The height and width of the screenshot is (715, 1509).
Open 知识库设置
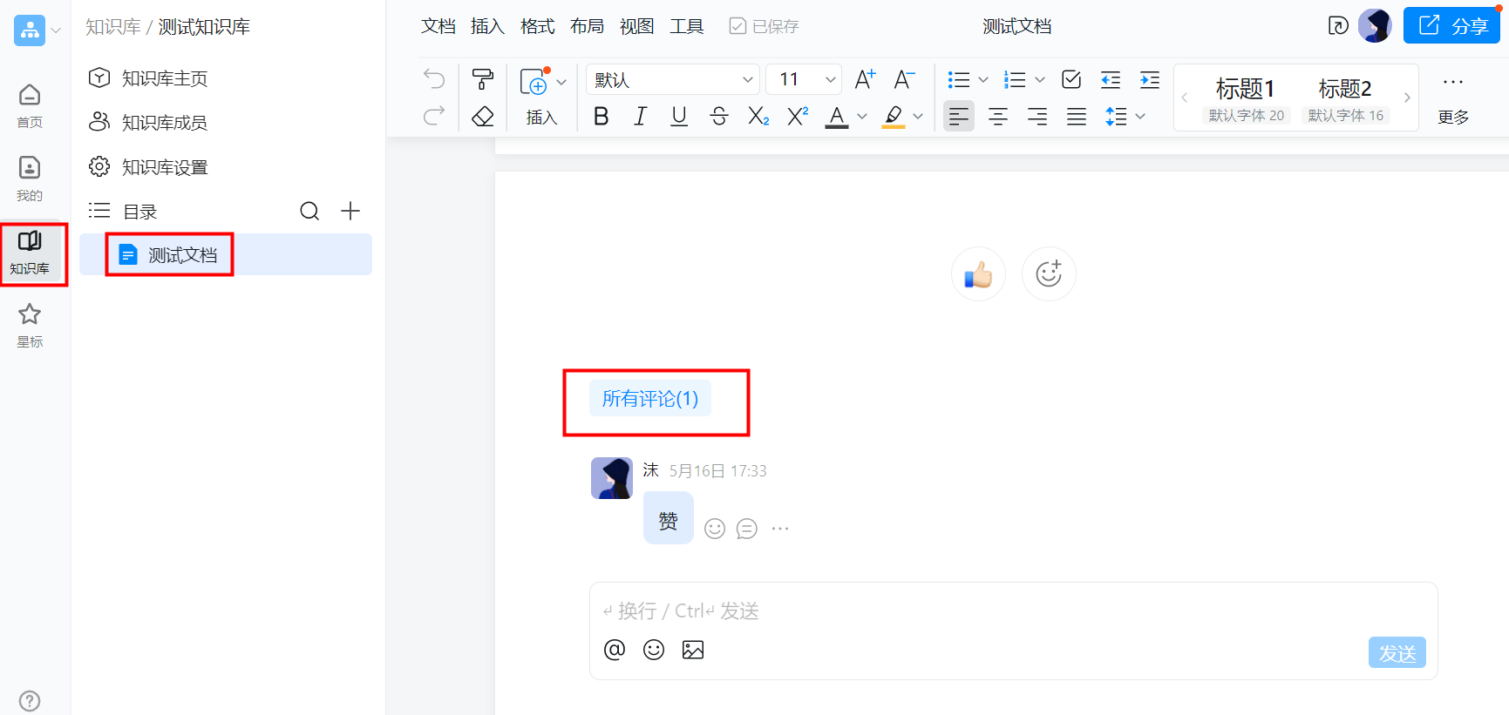pyautogui.click(x=148, y=167)
